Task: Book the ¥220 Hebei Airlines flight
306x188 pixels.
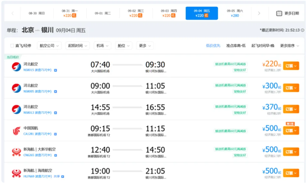Action: coord(291,66)
